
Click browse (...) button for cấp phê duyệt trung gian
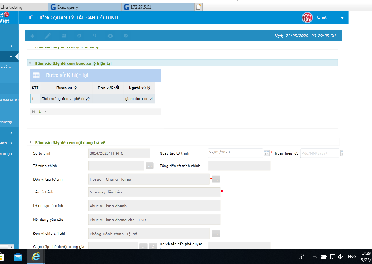click(x=144, y=246)
